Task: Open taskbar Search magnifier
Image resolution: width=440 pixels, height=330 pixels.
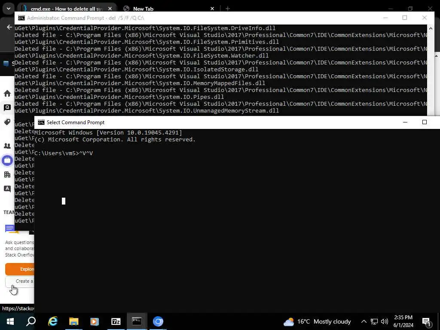Action: coord(31,321)
